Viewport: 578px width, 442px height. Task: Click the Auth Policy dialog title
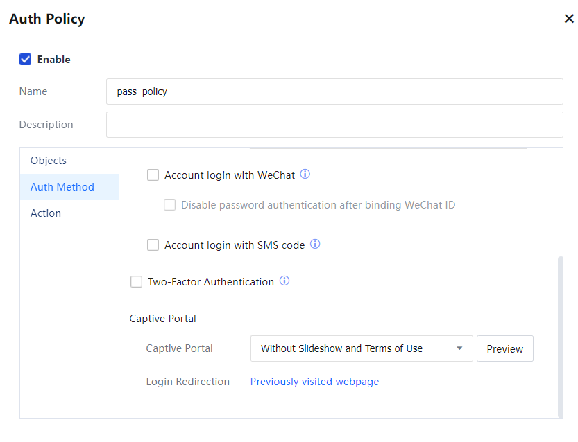[47, 19]
